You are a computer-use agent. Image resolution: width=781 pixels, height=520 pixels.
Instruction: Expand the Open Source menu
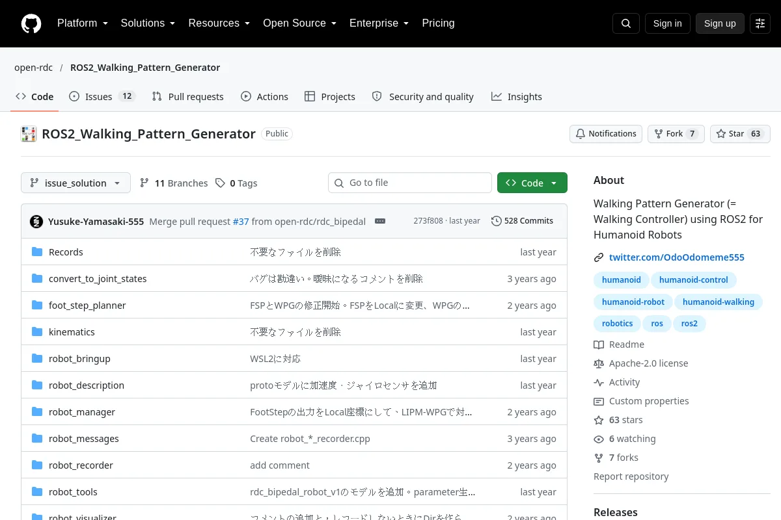[300, 23]
